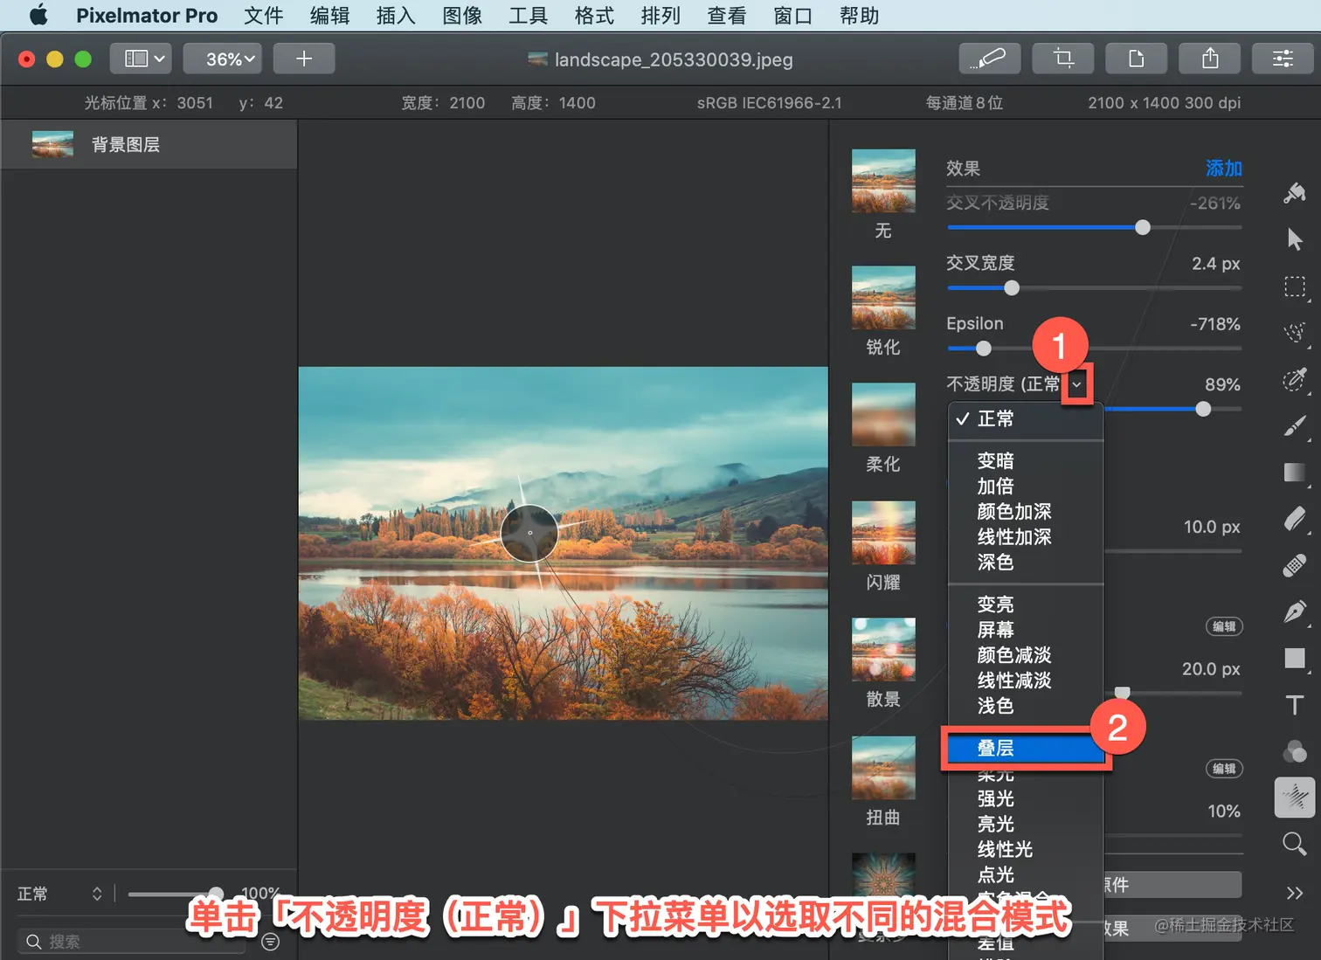Screen dimensions: 1321x960
Task: Open the Share toolbar button
Action: 1210,59
